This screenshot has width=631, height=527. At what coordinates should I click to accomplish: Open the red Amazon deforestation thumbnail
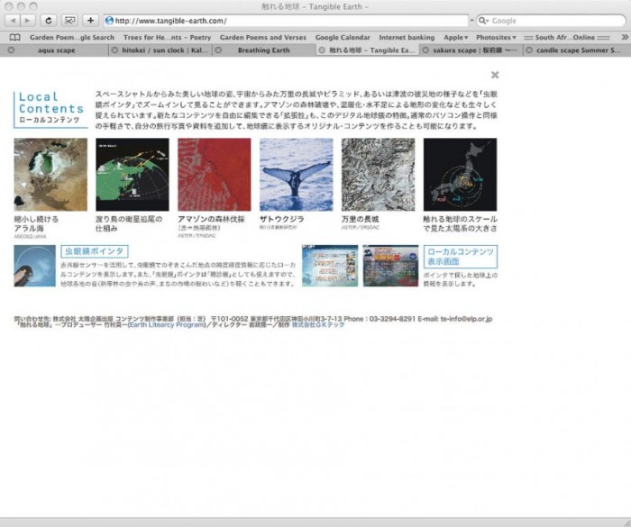(215, 175)
